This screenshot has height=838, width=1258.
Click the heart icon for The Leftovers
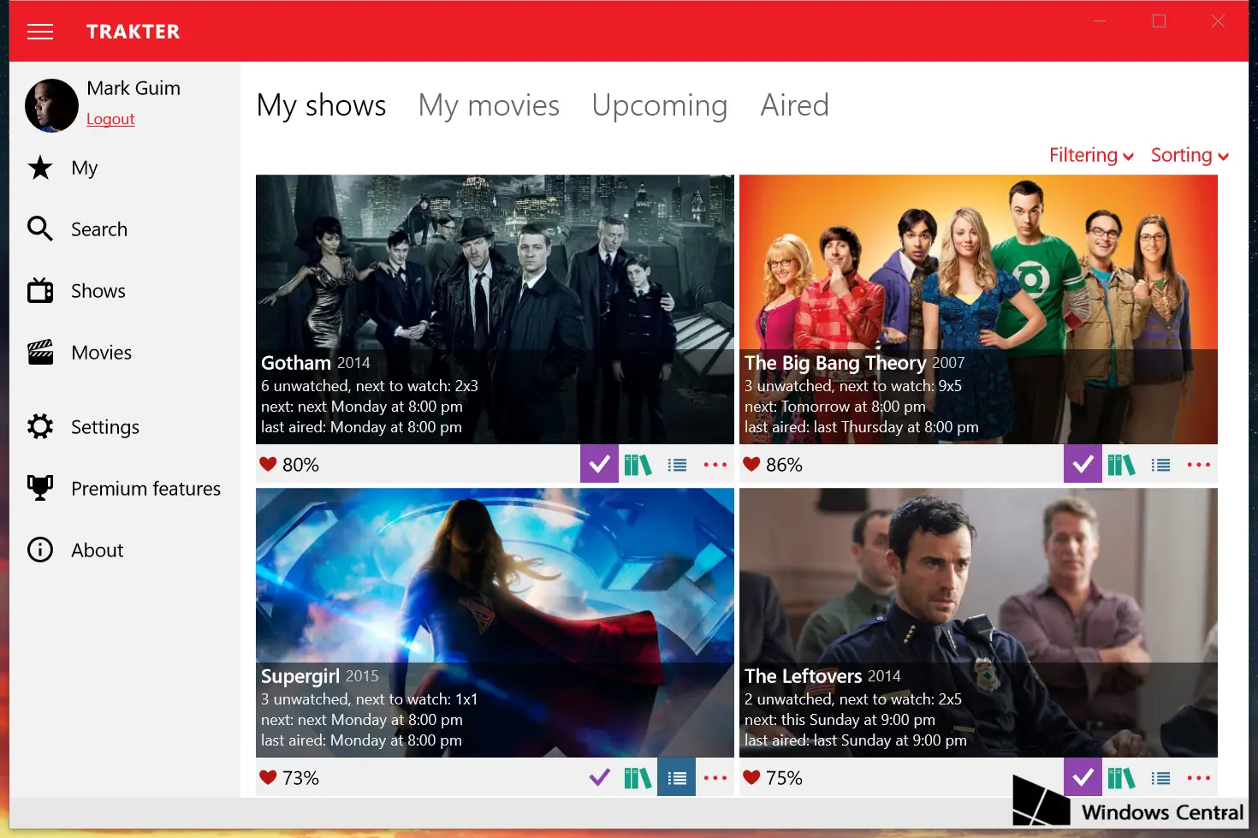751,777
